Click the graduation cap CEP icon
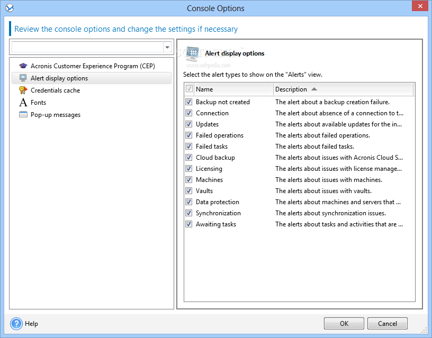This screenshot has height=338, width=432. (23, 66)
